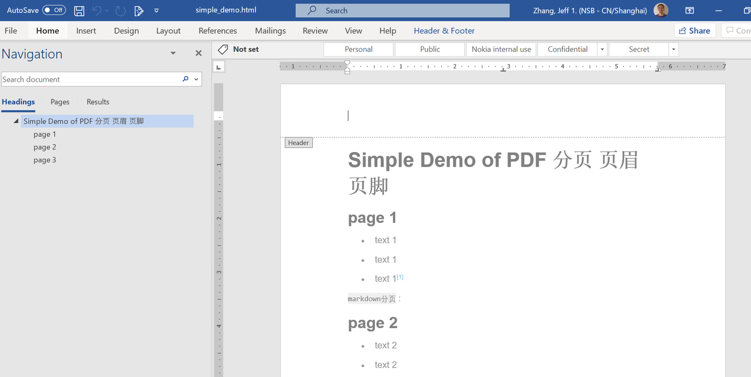The image size is (751, 377).
Task: Switch to the Pages tab in Navigation
Action: (x=60, y=102)
